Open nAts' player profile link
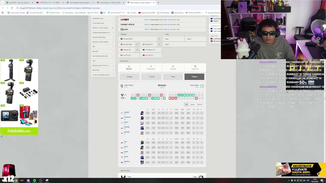Viewport: 326px width, 183px height. (x=125, y=142)
